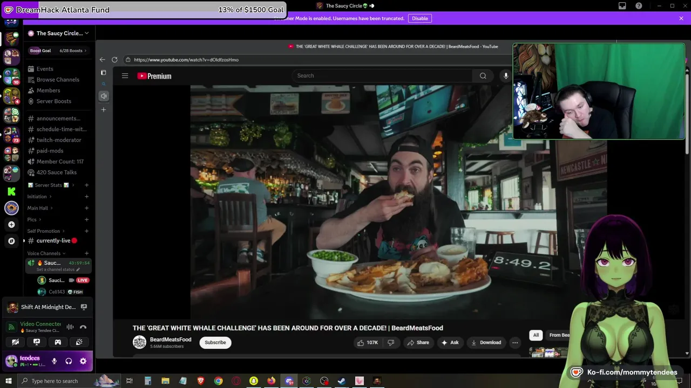This screenshot has width=691, height=388.
Task: Add a server with the plus icon
Action: [x=11, y=225]
